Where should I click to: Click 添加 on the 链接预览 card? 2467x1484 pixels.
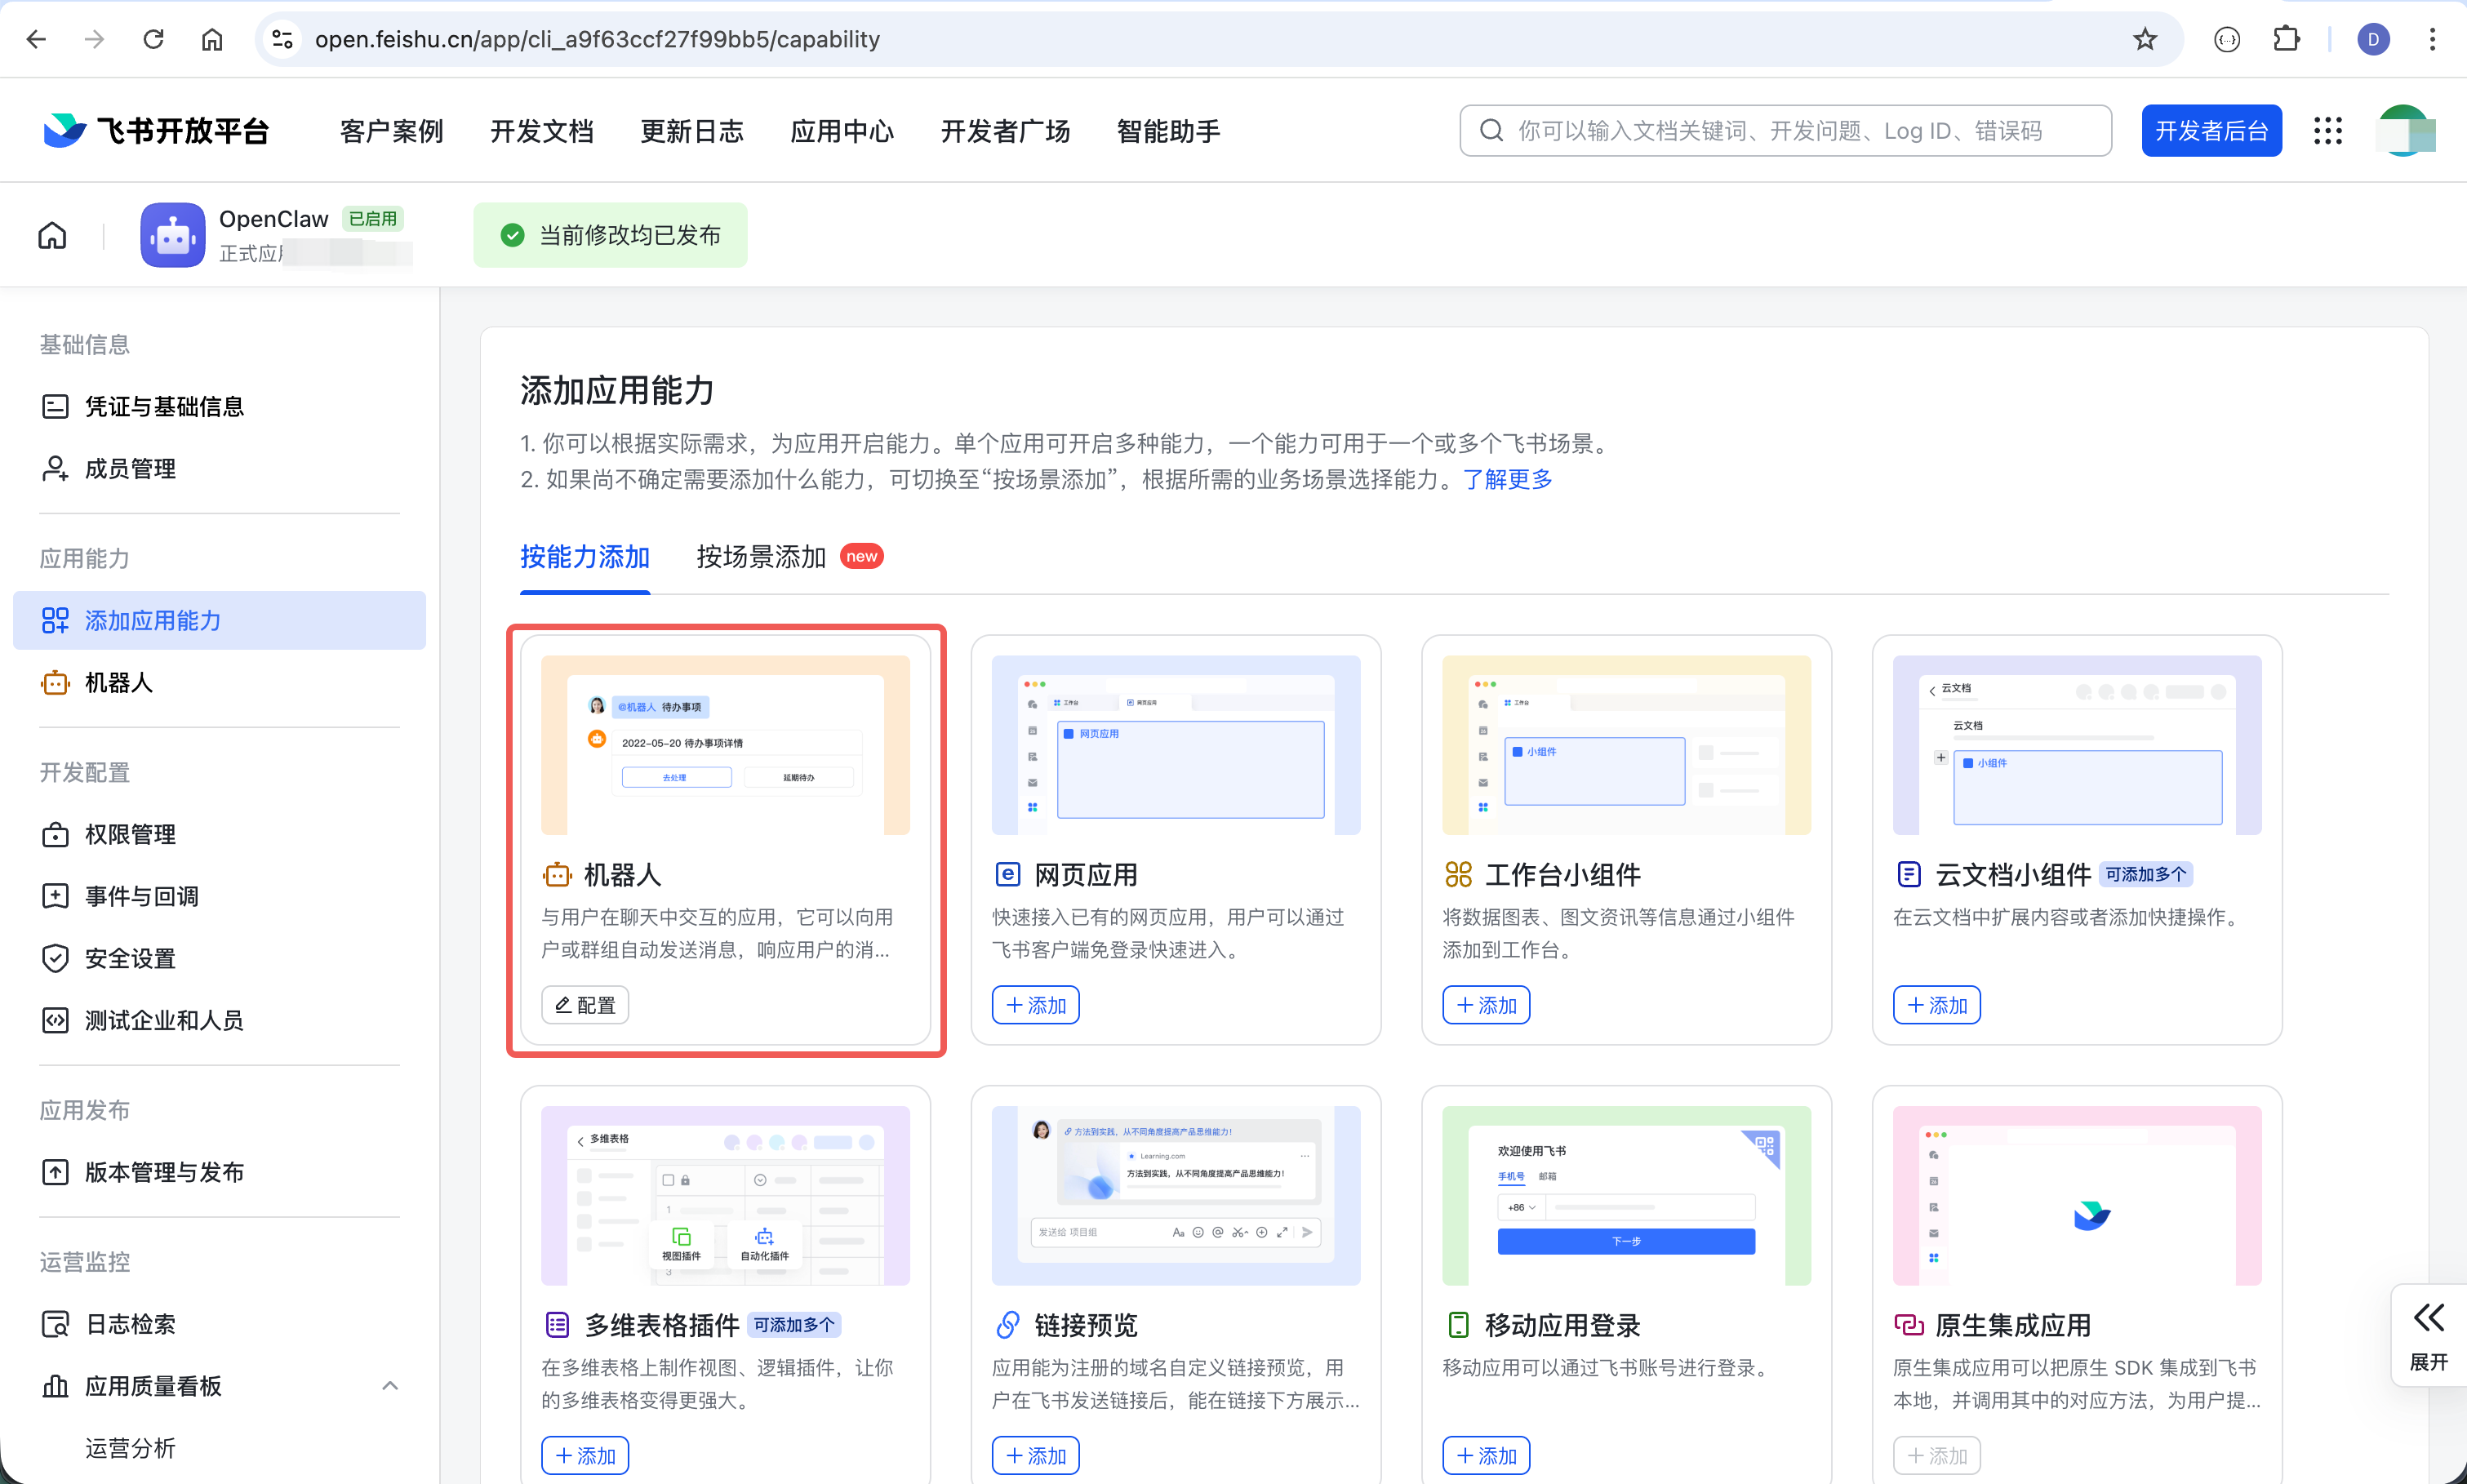pos(1036,1455)
